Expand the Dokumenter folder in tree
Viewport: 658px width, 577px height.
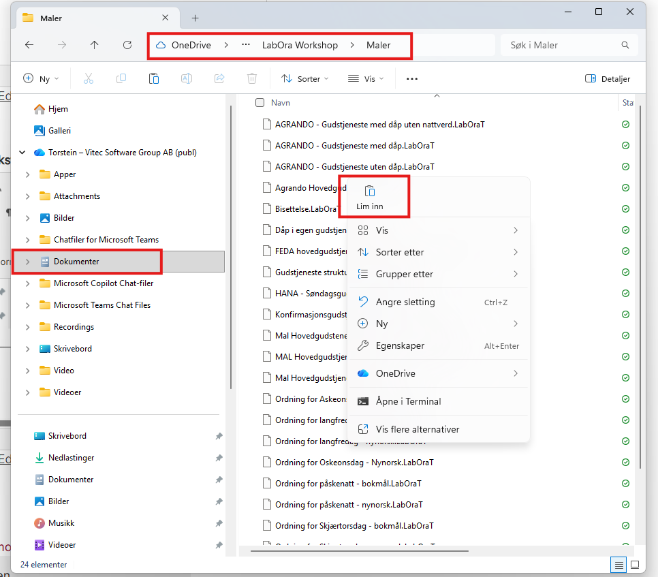coord(27,262)
